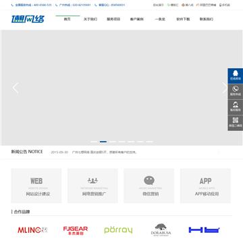
Task: Open the 关于我们 navigation menu item
Action: 90,20
